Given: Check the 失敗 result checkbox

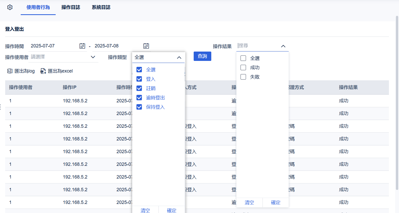Looking at the screenshot, I should coord(243,77).
